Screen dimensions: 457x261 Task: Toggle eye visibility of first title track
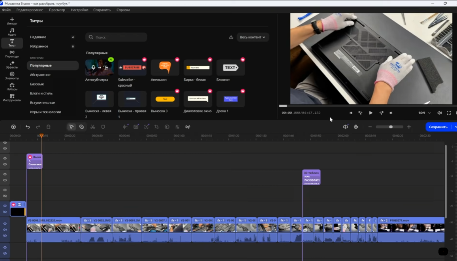[x=5, y=158]
